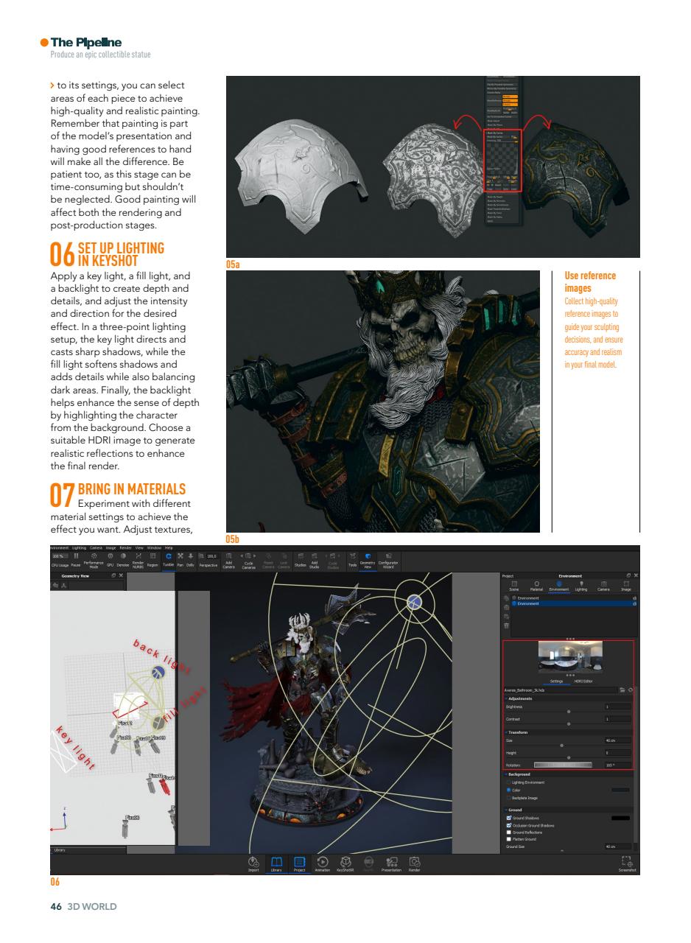Screen dimensions: 691x943
Task: Switch to the HDRI Editor tab
Action: (x=583, y=681)
